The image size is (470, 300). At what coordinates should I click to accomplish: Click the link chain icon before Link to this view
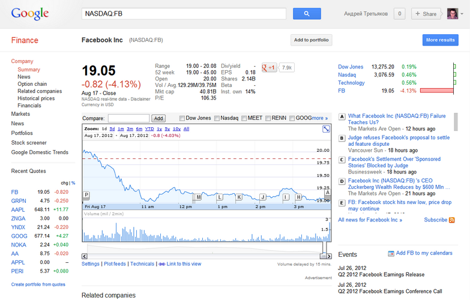pos(162,264)
